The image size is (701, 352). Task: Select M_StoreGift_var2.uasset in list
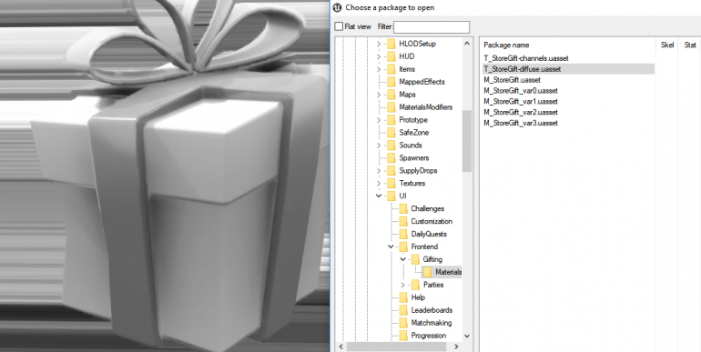521,112
